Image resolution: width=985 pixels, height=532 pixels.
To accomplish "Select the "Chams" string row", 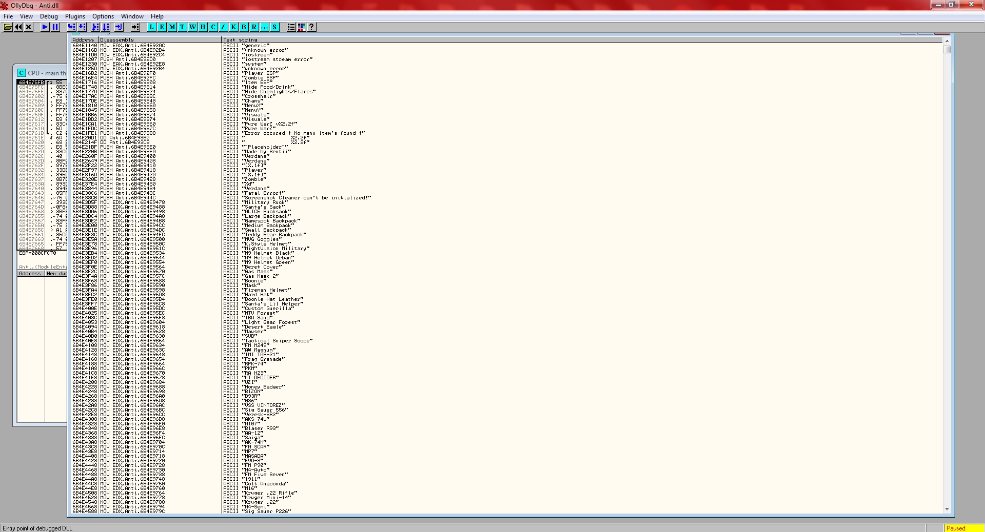I will pyautogui.click(x=507, y=101).
